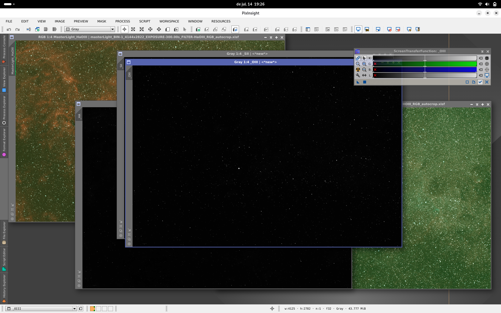The height and width of the screenshot is (313, 501).
Task: Open the Process Console side tab
Action: (x=4, y=49)
